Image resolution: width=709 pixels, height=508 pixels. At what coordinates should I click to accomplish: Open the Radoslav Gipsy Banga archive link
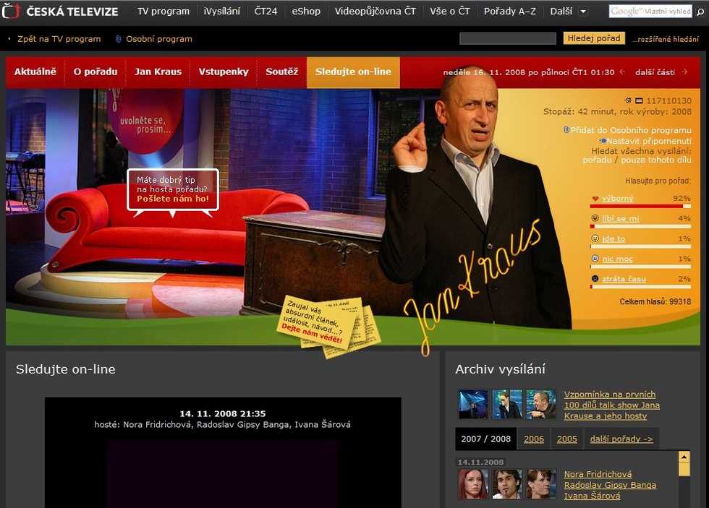[610, 485]
